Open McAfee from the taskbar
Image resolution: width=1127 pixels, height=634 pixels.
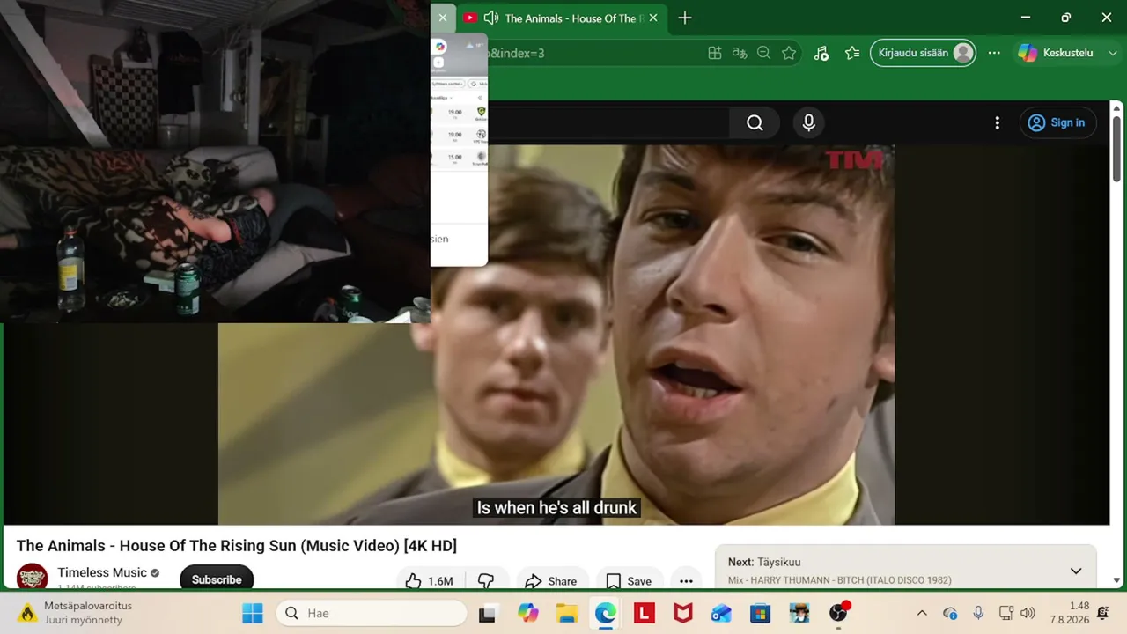click(x=682, y=613)
